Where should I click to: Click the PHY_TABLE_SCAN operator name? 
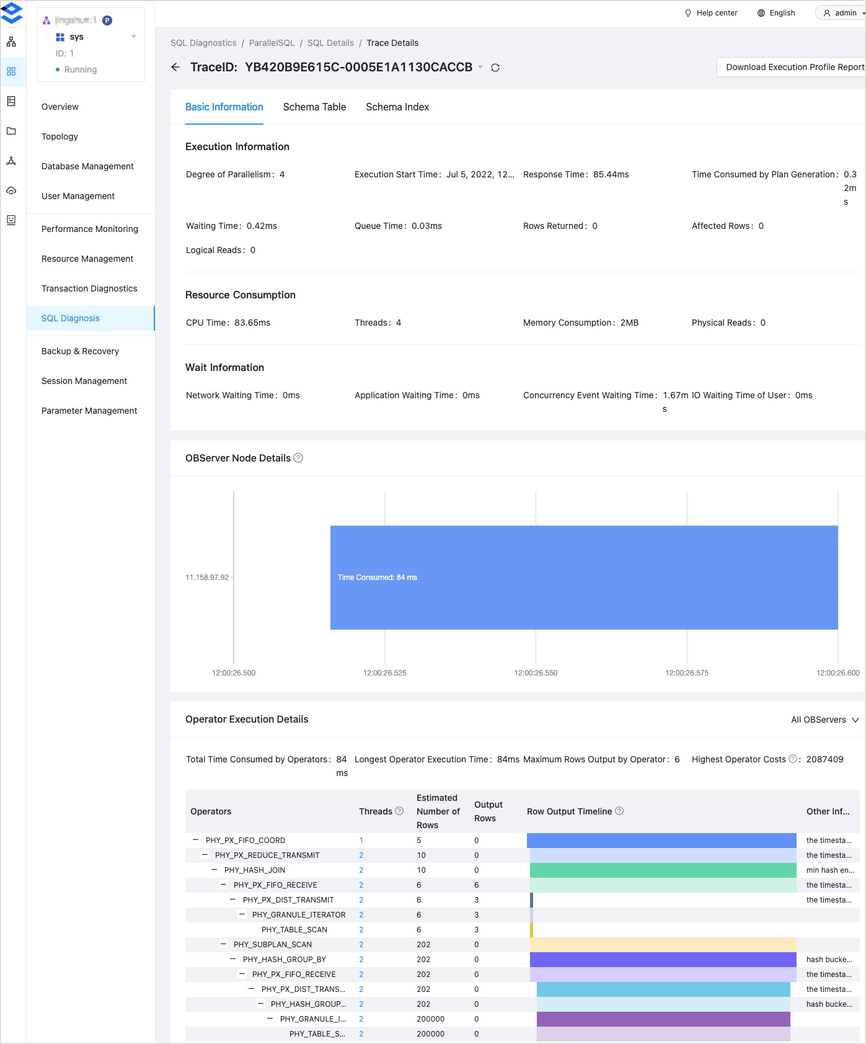(294, 930)
